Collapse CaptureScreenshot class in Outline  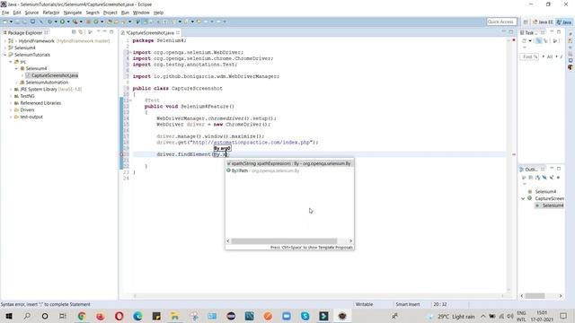(x=523, y=198)
